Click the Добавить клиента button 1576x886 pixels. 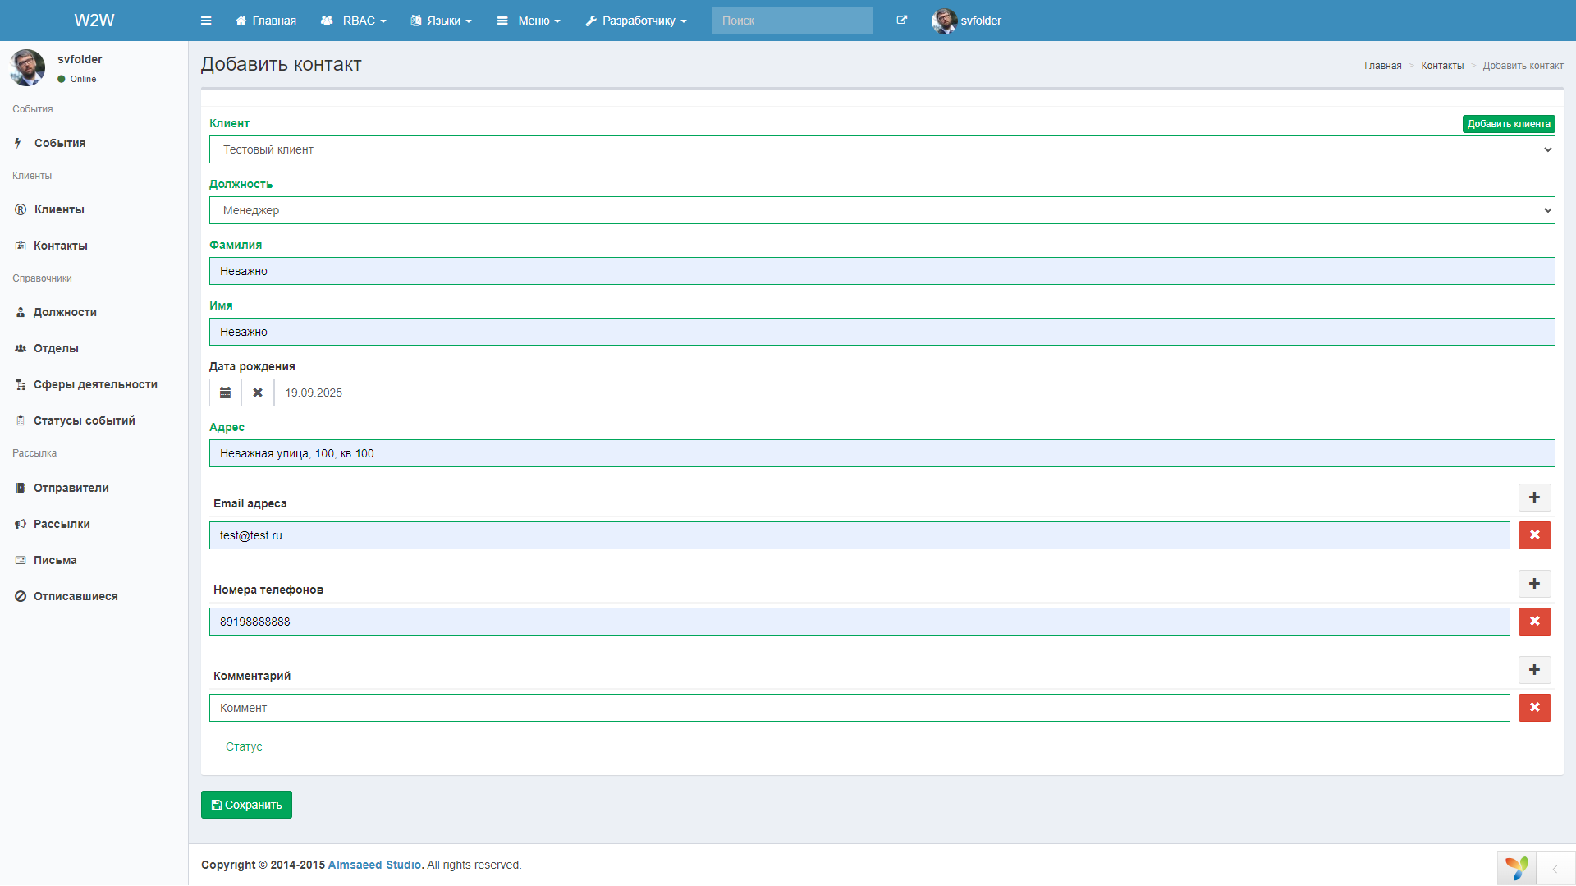pyautogui.click(x=1508, y=124)
